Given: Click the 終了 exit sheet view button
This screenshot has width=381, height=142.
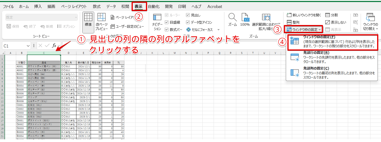Looking at the screenshot, I should click(x=30, y=26).
